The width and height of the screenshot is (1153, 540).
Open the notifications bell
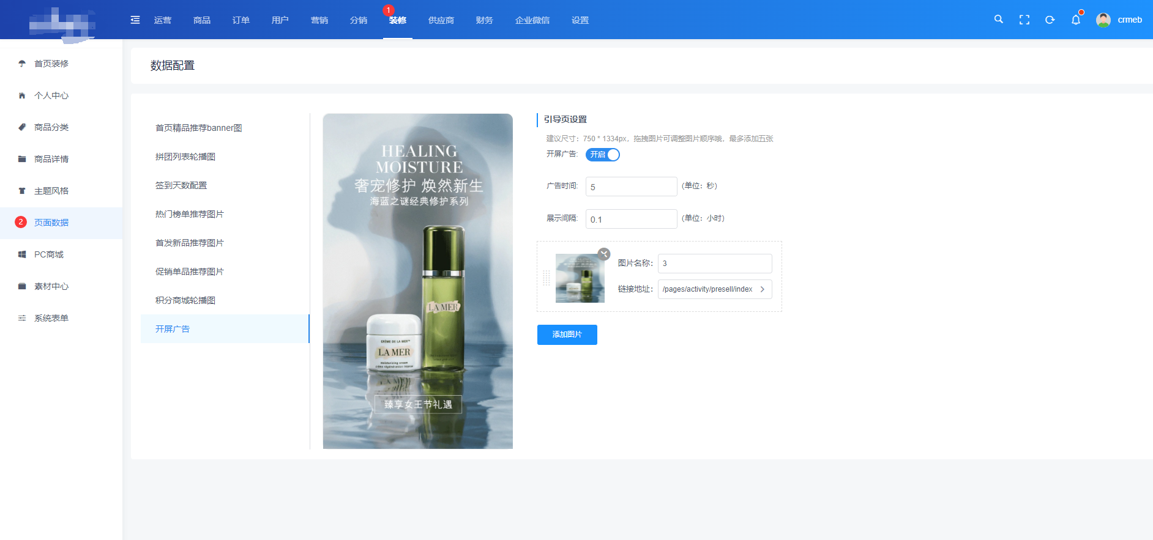[1076, 20]
